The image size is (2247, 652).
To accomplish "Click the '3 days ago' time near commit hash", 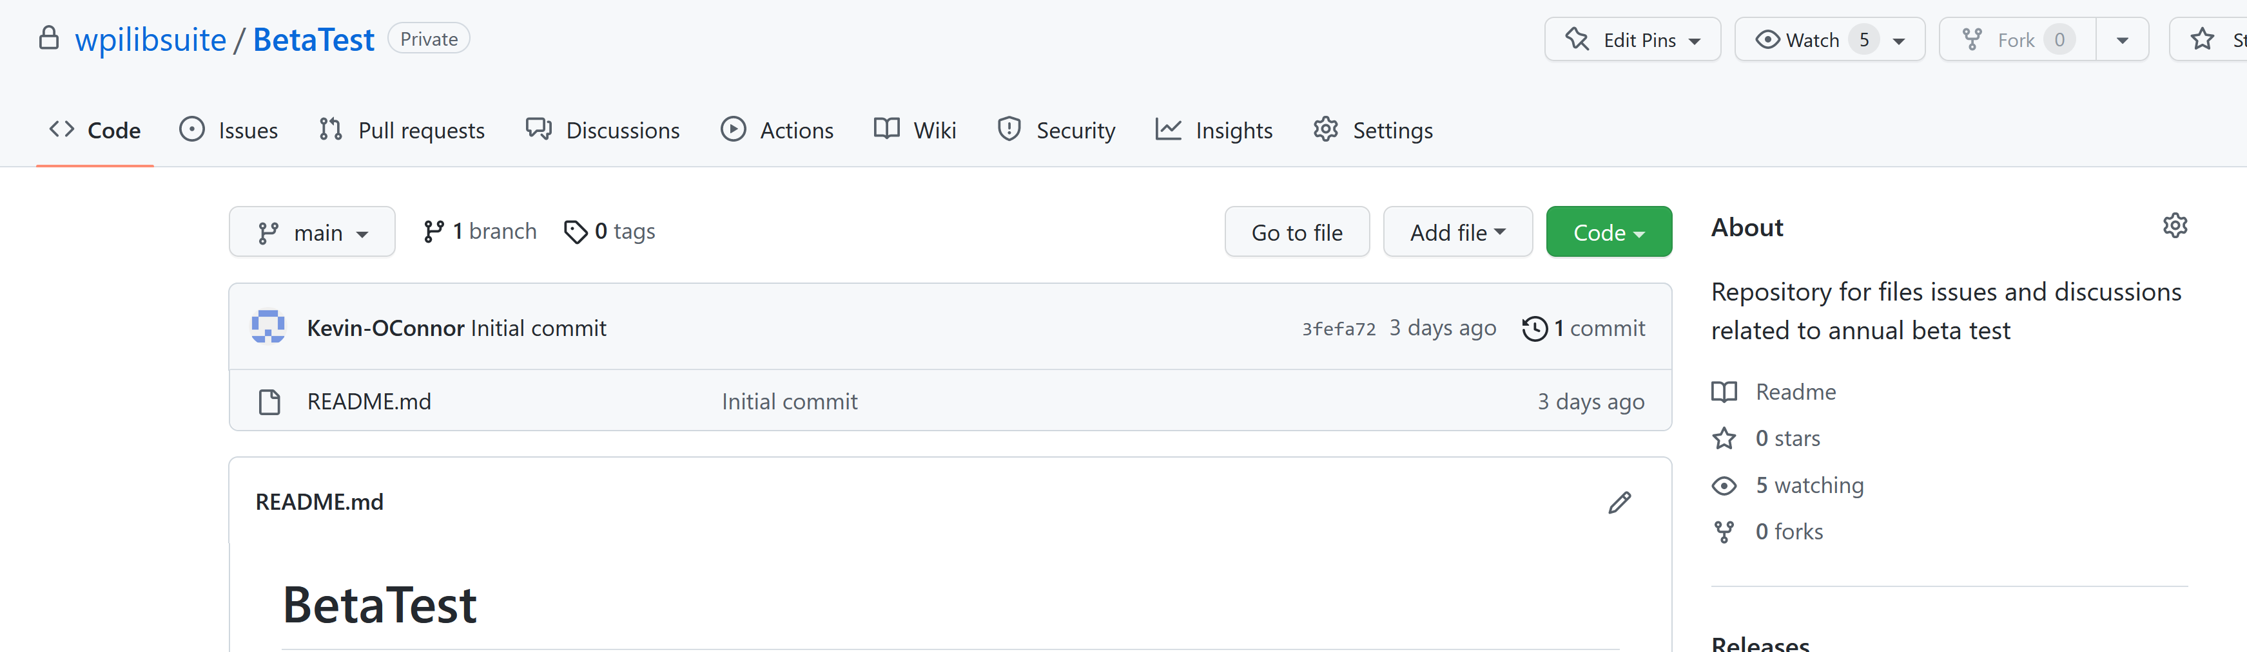I will [x=1443, y=328].
